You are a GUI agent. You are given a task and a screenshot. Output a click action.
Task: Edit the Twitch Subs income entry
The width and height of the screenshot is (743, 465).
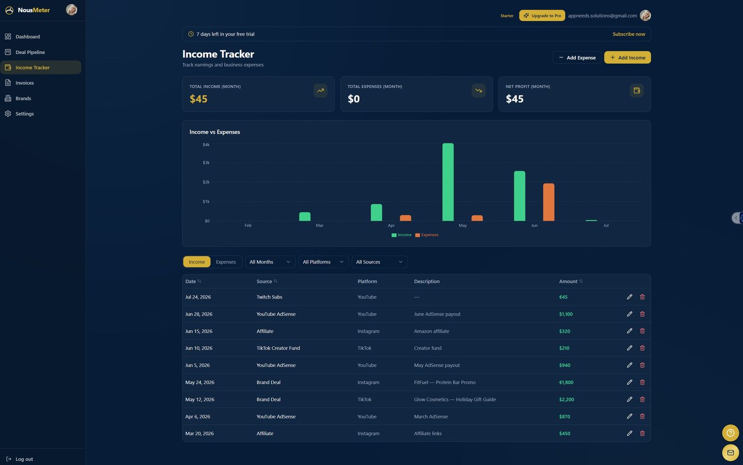(629, 297)
